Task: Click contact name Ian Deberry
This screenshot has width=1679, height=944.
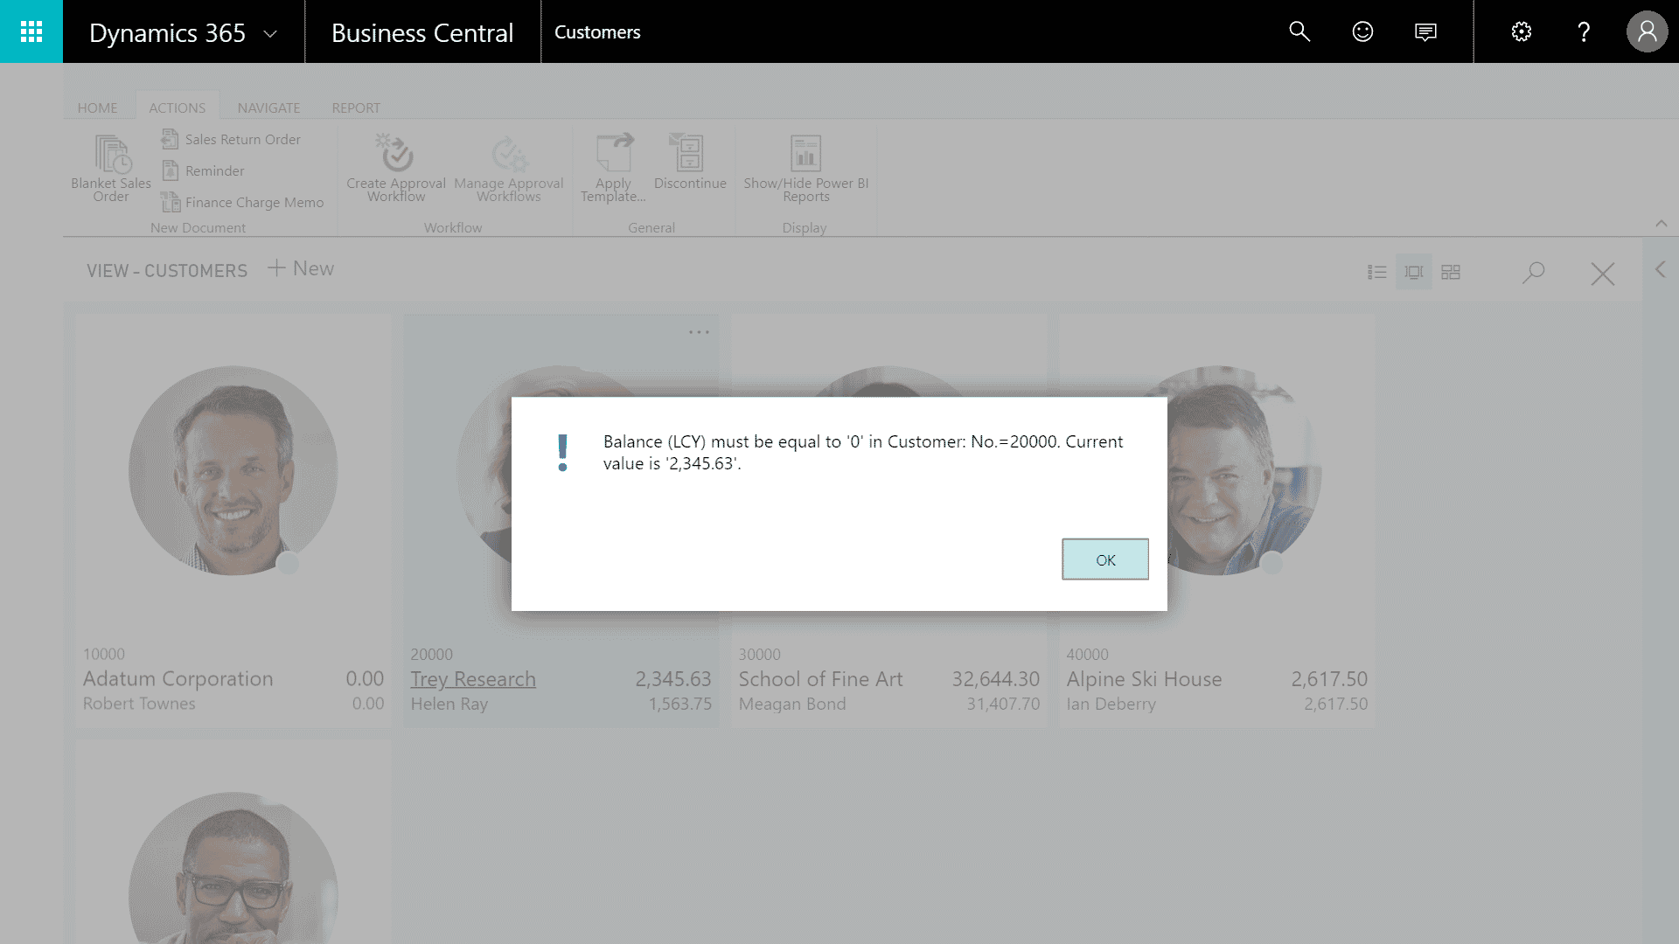Action: click(x=1111, y=704)
